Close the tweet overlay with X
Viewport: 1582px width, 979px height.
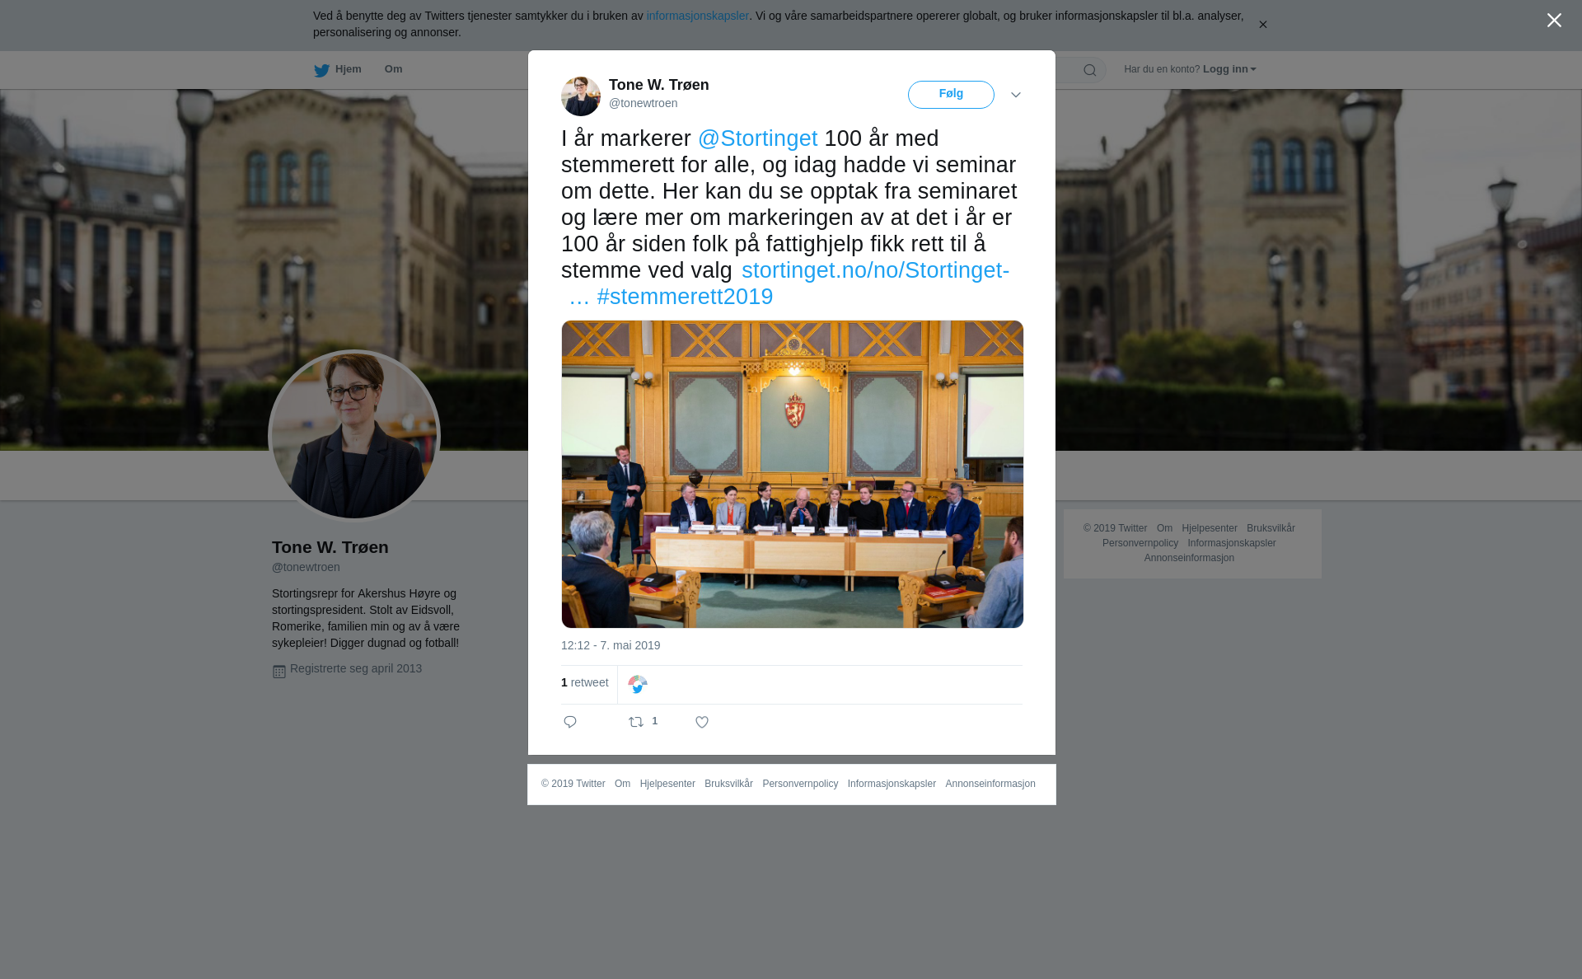[x=1554, y=21]
